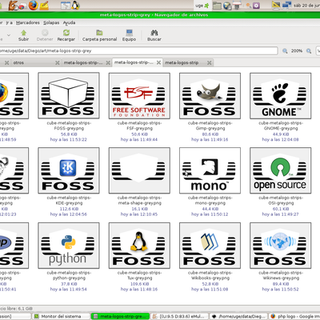Image resolution: width=320 pixels, height=320 pixels.
Task: Close the last 'meta-logos-strip' tab
Action: point(210,62)
